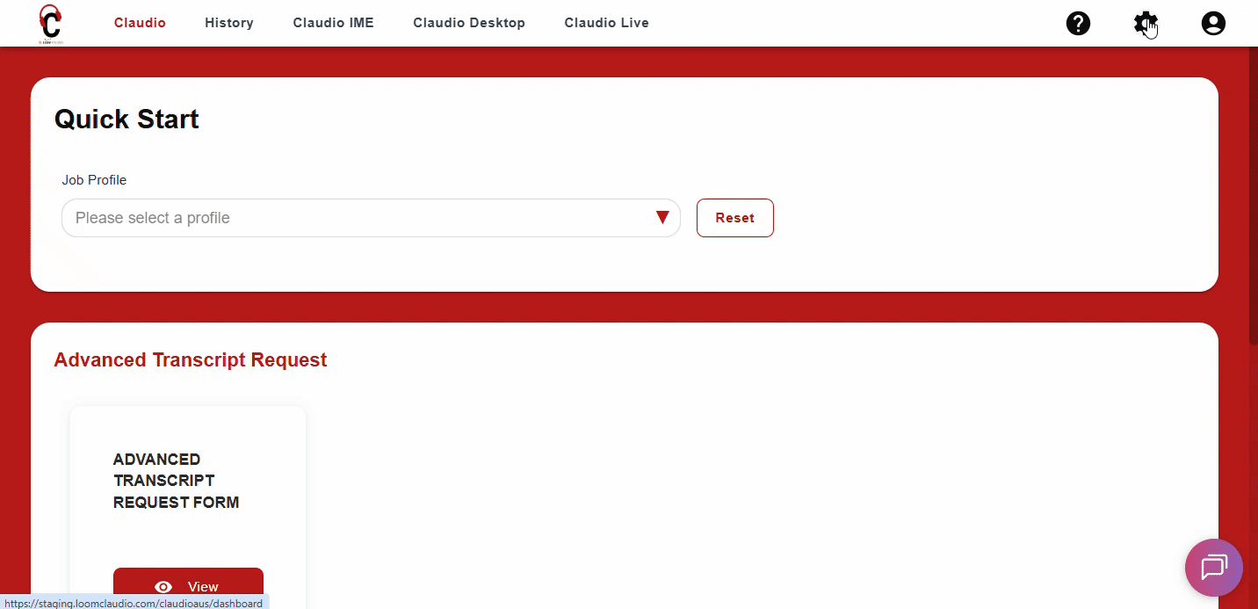Switch to the Claudio tab
Viewport: 1258px width, 609px height.
[x=140, y=23]
